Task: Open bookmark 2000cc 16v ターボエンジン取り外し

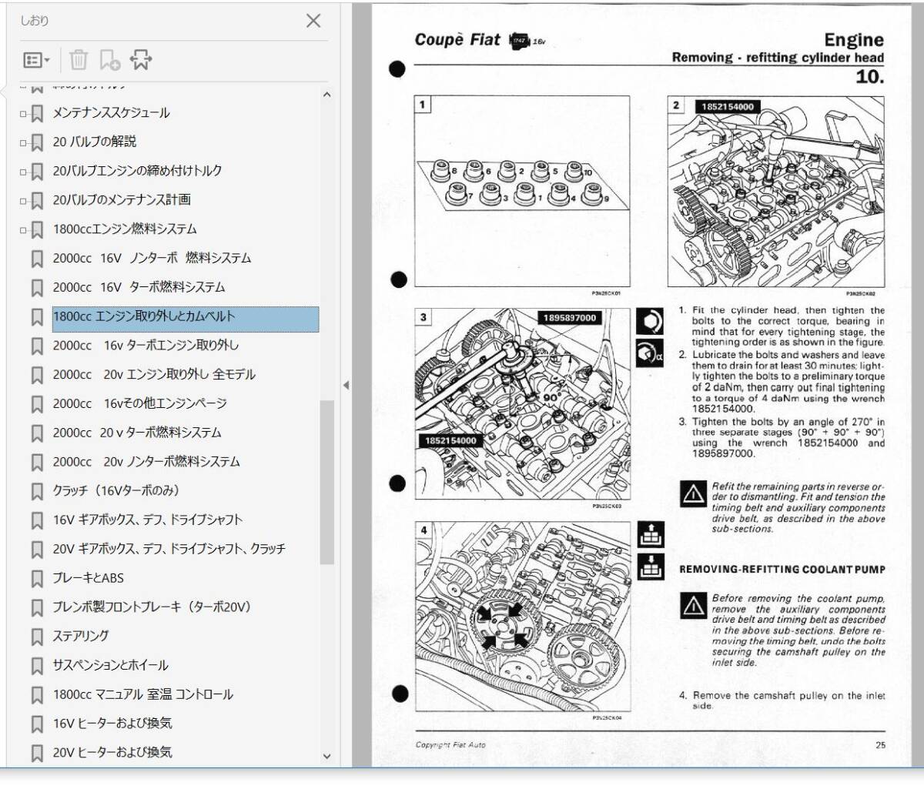Action: (146, 346)
